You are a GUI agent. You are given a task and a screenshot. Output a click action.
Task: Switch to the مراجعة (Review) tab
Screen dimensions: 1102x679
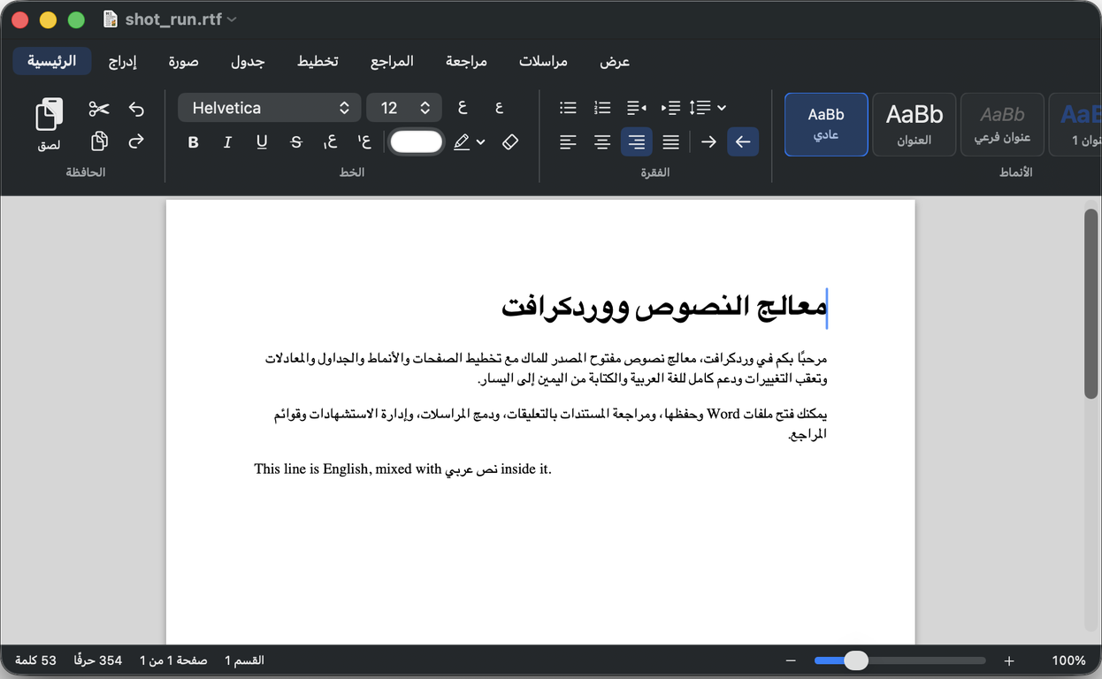tap(466, 61)
